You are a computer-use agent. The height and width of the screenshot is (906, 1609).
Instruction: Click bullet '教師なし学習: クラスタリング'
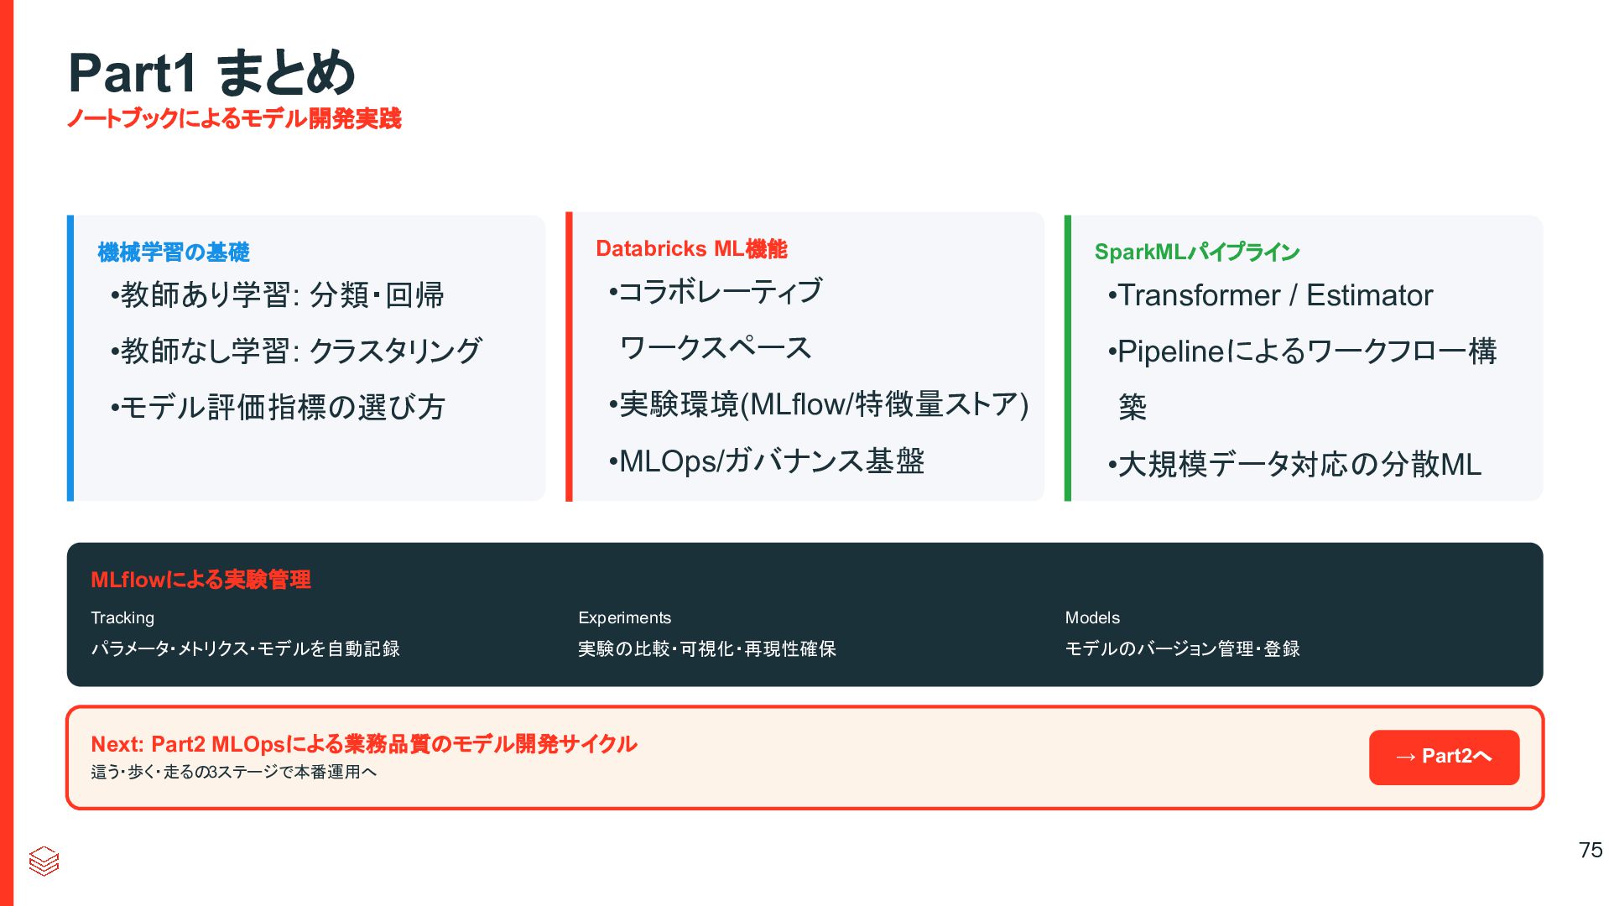[296, 351]
